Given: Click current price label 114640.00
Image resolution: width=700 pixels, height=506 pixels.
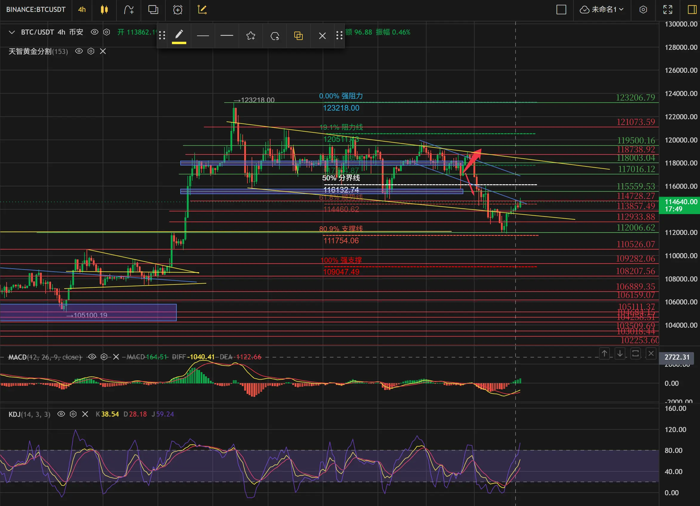Looking at the screenshot, I should point(679,205).
